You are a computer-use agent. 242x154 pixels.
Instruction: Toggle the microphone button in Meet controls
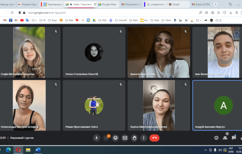(x=97, y=138)
